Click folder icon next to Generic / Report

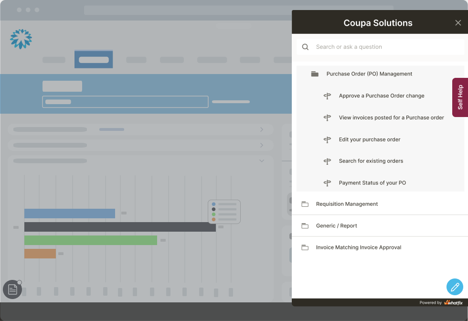coord(305,226)
